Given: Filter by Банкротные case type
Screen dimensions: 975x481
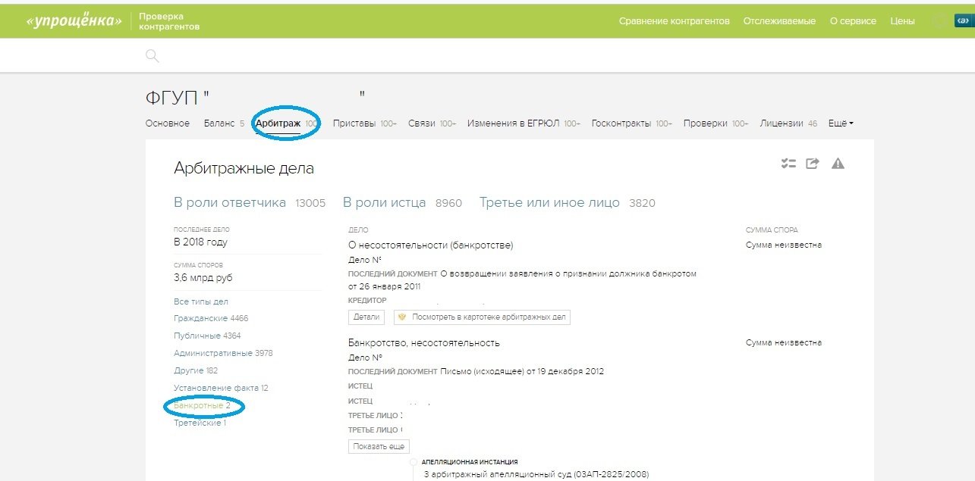Looking at the screenshot, I should click(201, 406).
